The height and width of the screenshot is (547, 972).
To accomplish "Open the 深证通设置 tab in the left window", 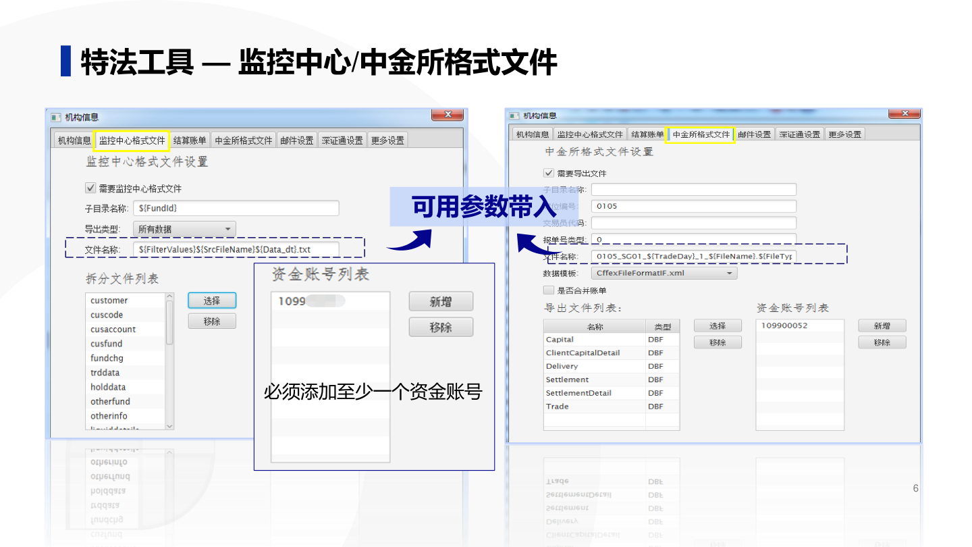I will [342, 140].
